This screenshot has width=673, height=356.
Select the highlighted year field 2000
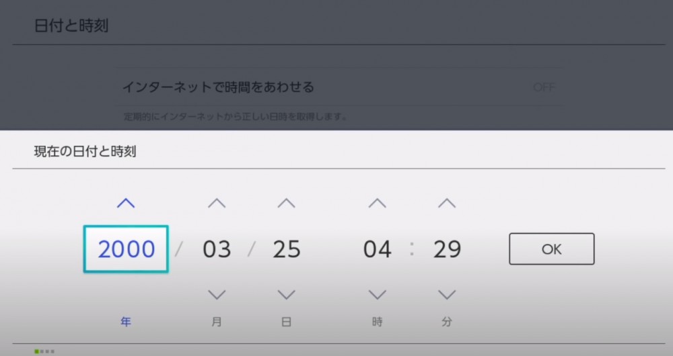click(x=126, y=249)
